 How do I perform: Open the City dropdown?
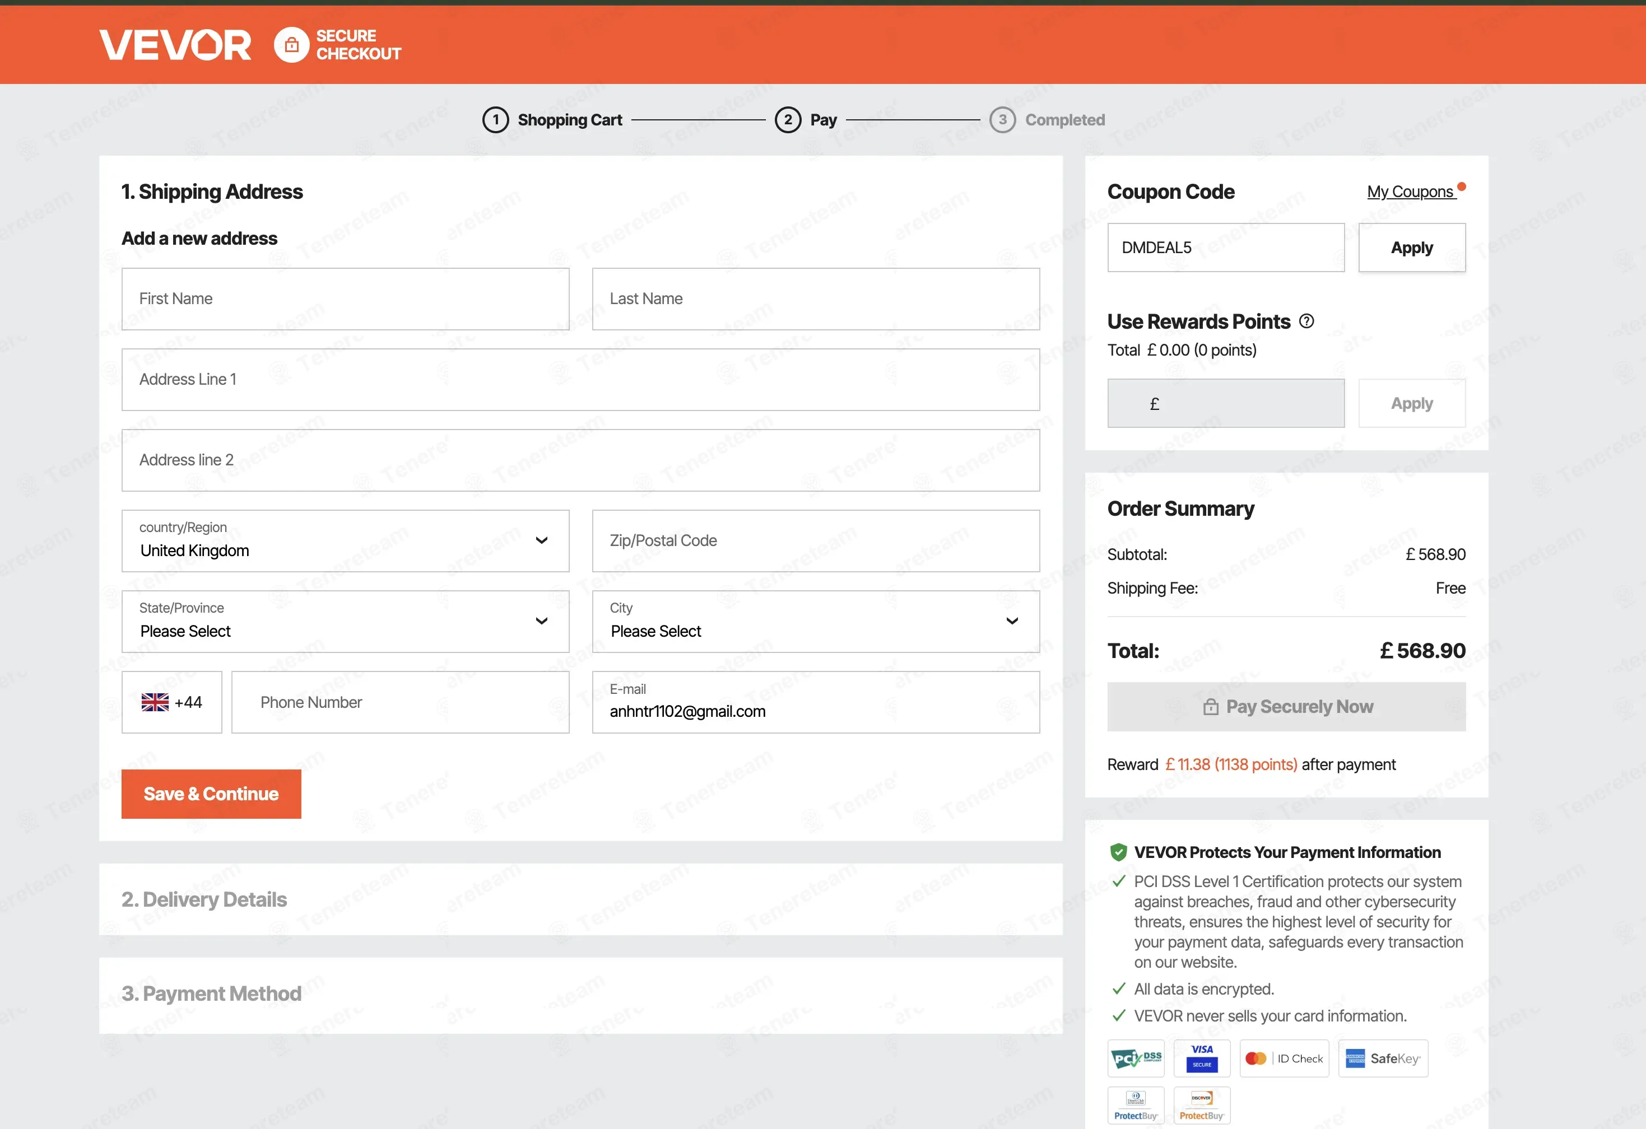pos(816,622)
